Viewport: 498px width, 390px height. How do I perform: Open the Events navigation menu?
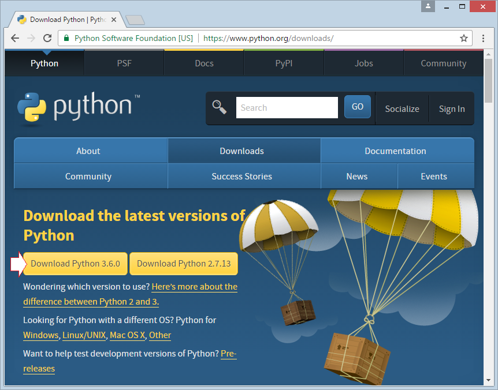click(436, 176)
